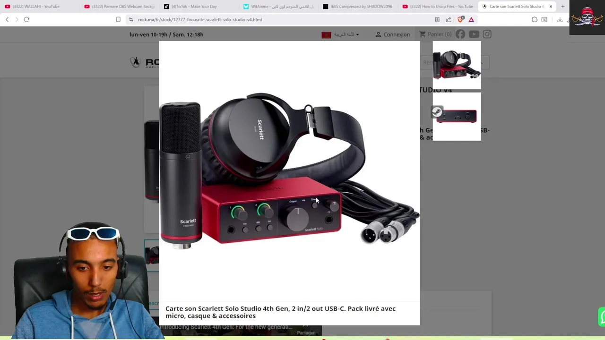This screenshot has height=340, width=605.
Task: Visit the store's Instagram page icon
Action: point(487,34)
